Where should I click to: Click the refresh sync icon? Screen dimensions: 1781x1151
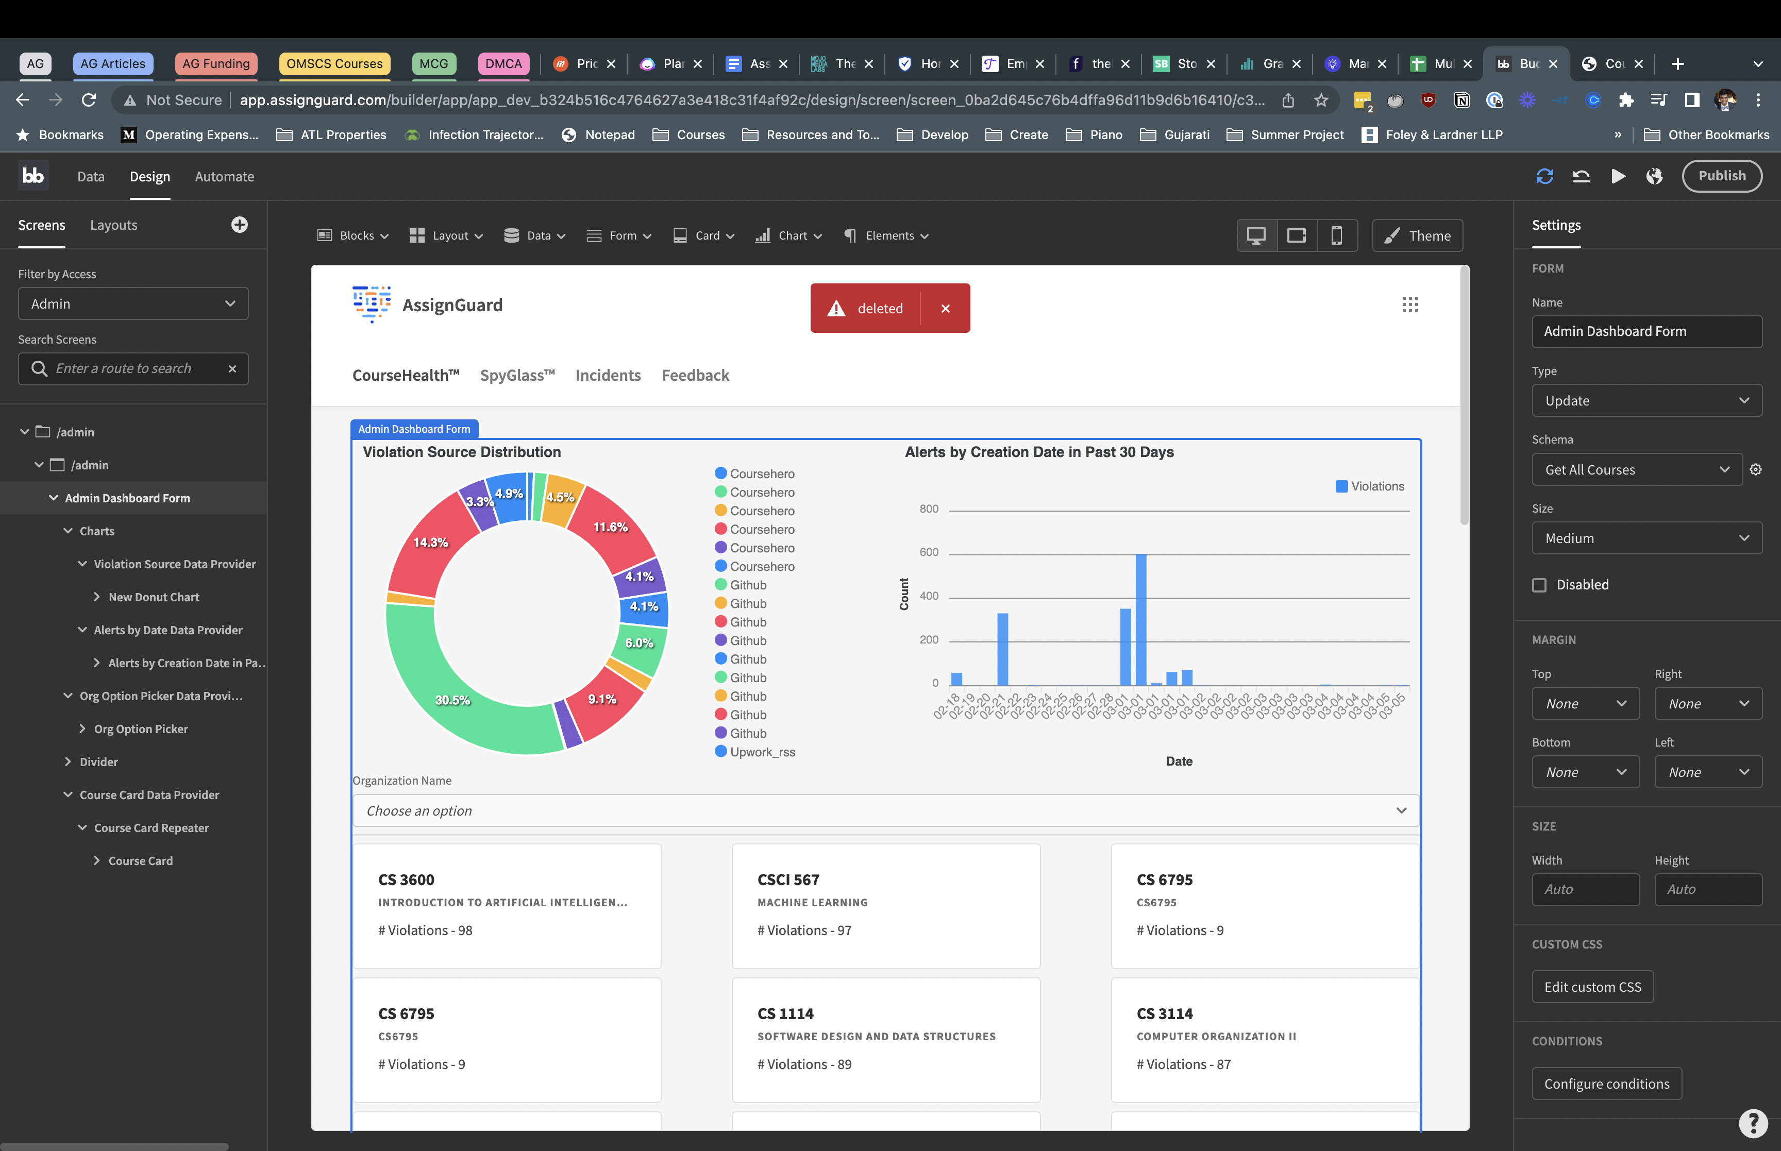(1545, 176)
